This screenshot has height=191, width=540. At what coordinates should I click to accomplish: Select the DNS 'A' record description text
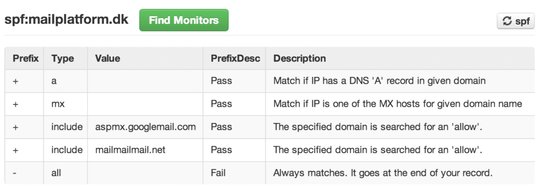point(380,81)
